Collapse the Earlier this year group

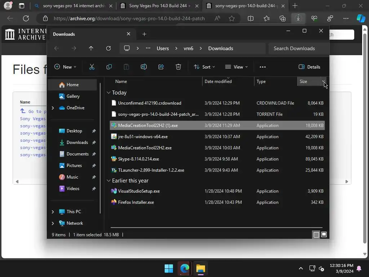(108, 181)
